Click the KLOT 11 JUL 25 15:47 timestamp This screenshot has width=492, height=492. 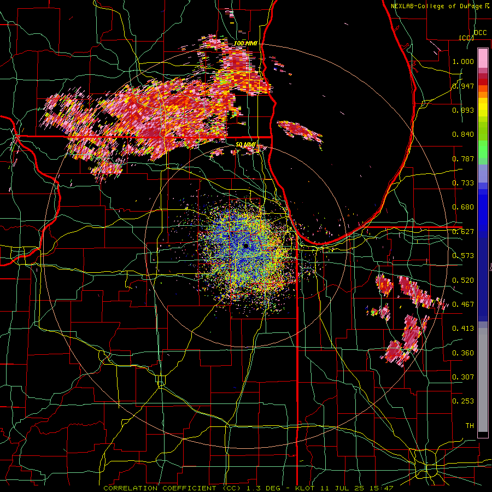pyautogui.click(x=344, y=488)
